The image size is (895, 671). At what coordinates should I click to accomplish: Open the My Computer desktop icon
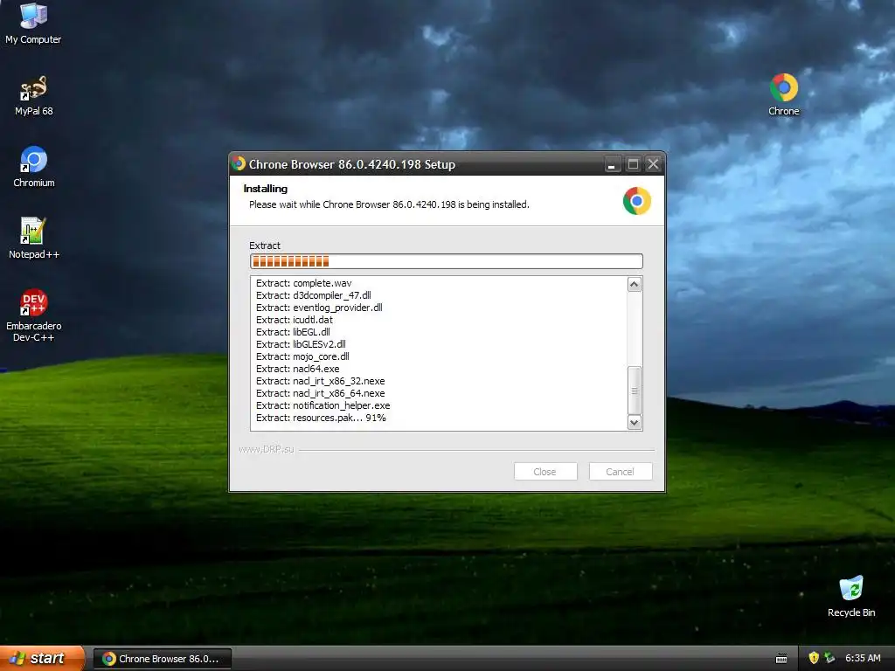(x=33, y=24)
